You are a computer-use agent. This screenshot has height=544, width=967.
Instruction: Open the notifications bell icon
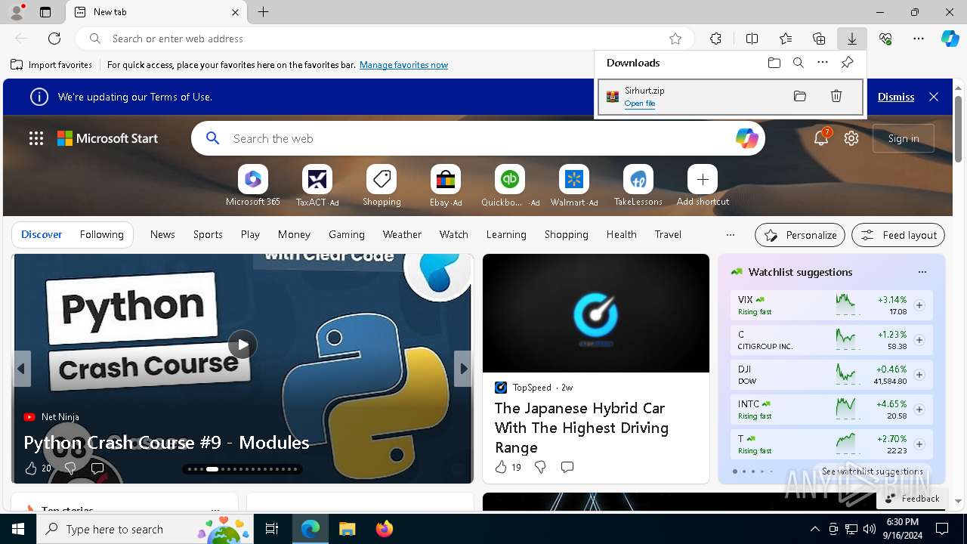pyautogui.click(x=821, y=138)
